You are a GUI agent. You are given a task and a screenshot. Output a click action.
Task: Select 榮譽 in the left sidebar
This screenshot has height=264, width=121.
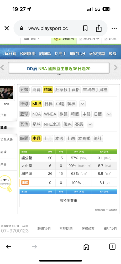click(3, 164)
